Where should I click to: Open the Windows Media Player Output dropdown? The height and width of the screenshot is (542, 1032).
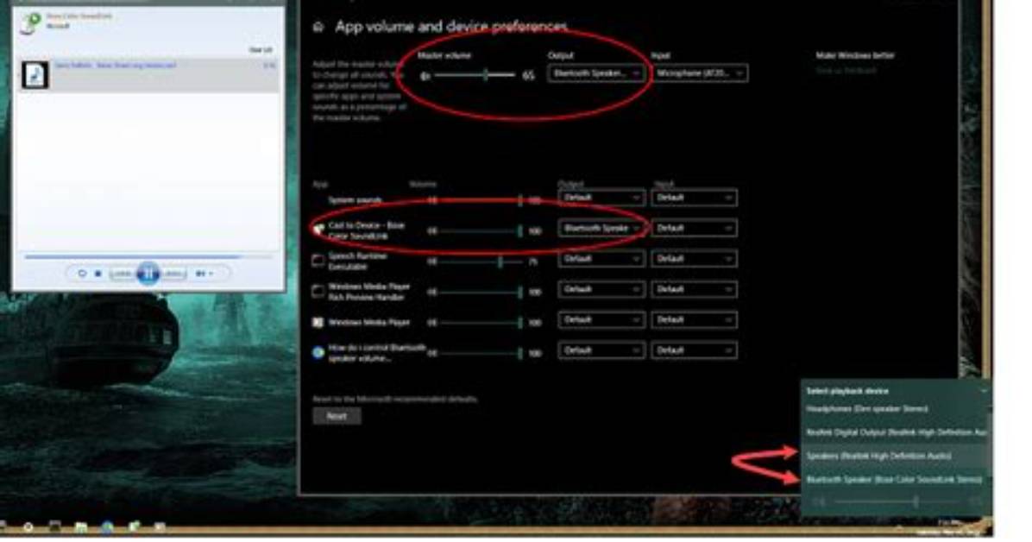click(601, 320)
